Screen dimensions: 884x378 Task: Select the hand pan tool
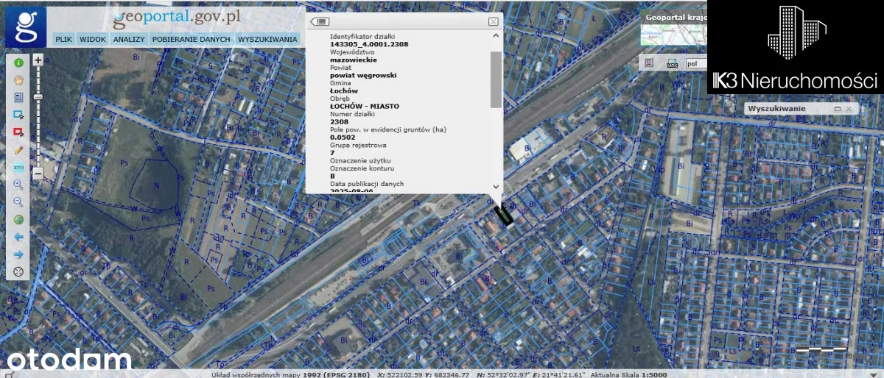pos(18,80)
